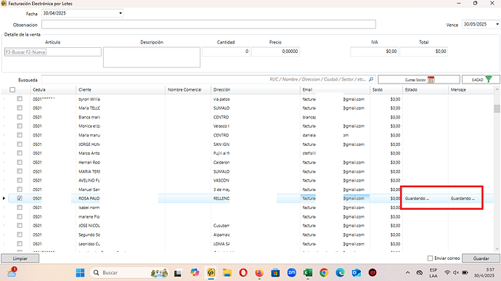Click the grid vertical scrollbar thumb
501x281 pixels.
497,109
